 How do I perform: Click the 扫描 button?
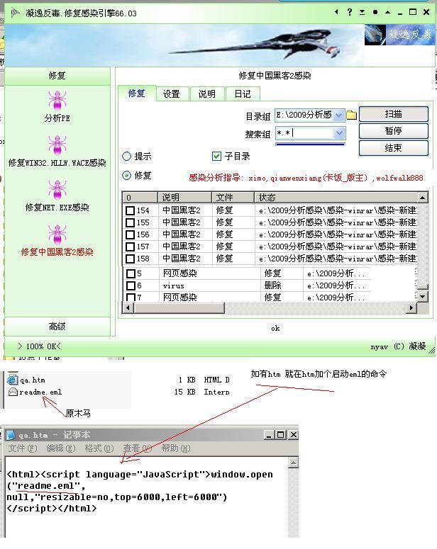pos(393,114)
